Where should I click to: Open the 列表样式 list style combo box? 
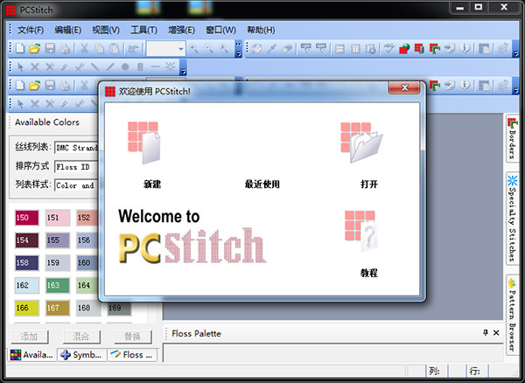(76, 185)
